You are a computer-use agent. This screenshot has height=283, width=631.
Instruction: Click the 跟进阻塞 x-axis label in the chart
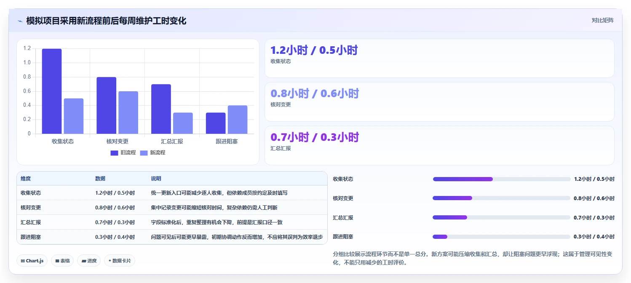point(227,141)
